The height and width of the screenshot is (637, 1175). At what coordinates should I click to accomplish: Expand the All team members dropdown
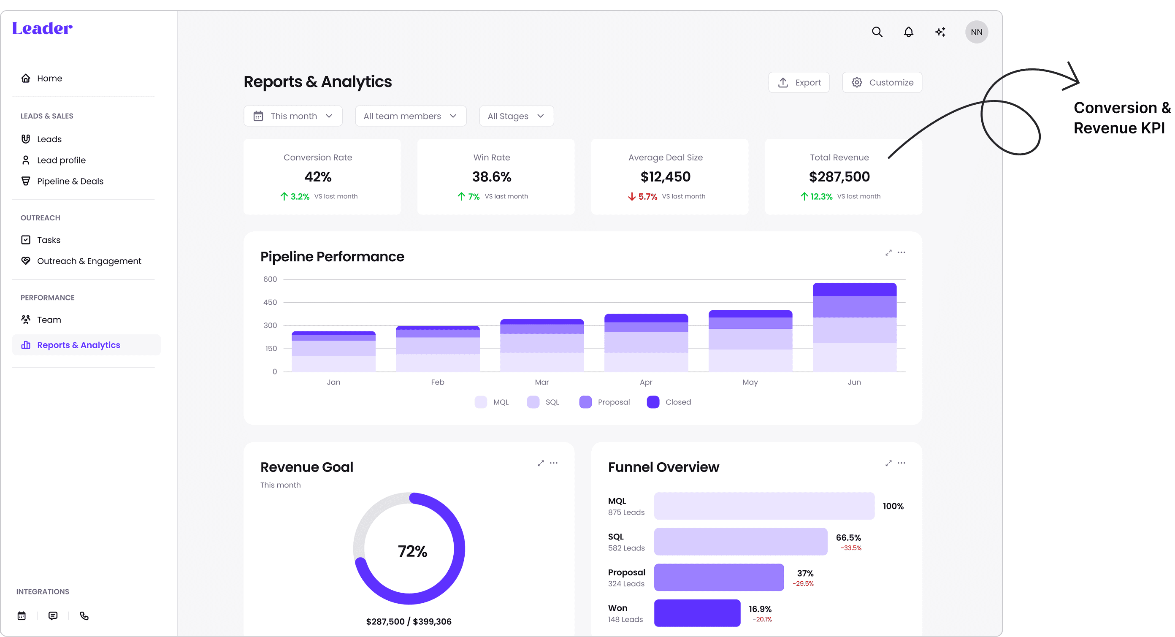[410, 116]
